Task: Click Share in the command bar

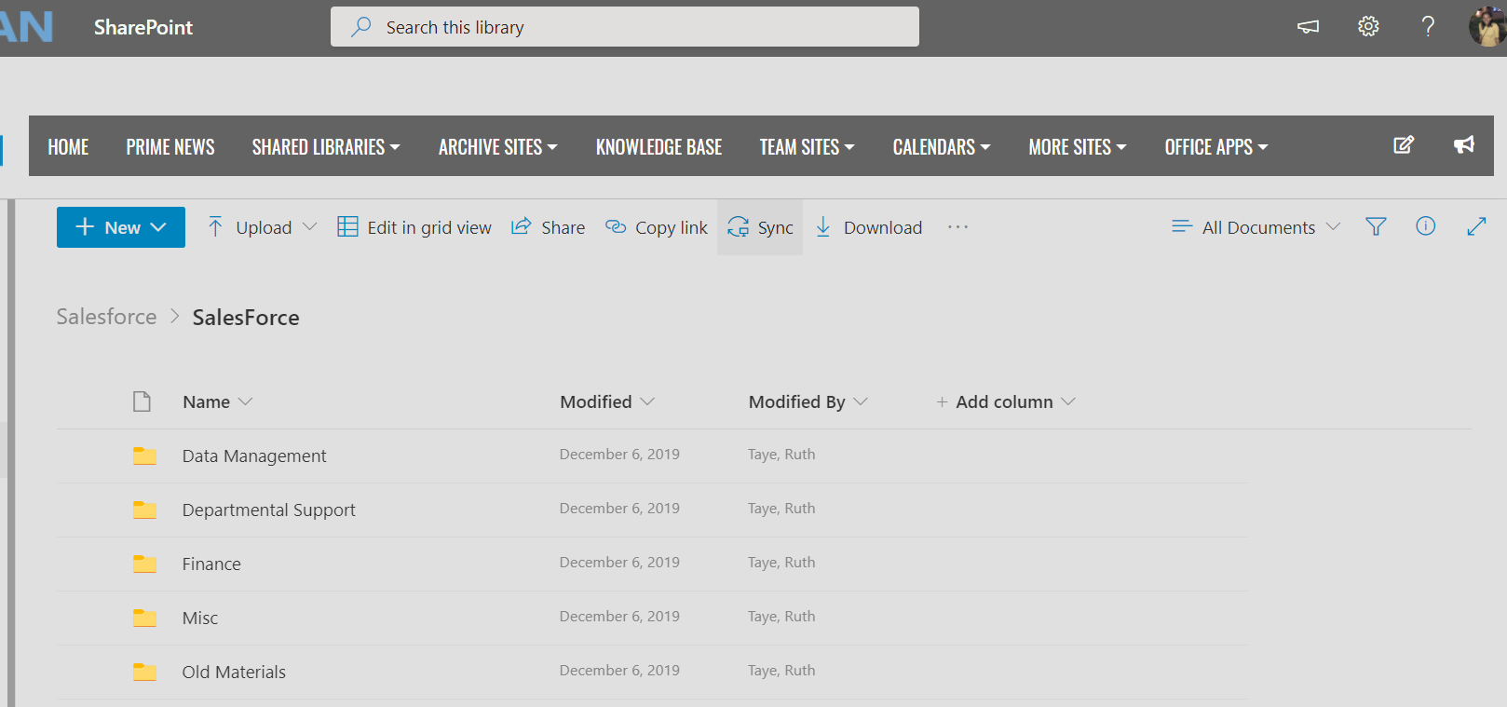Action: 548,227
